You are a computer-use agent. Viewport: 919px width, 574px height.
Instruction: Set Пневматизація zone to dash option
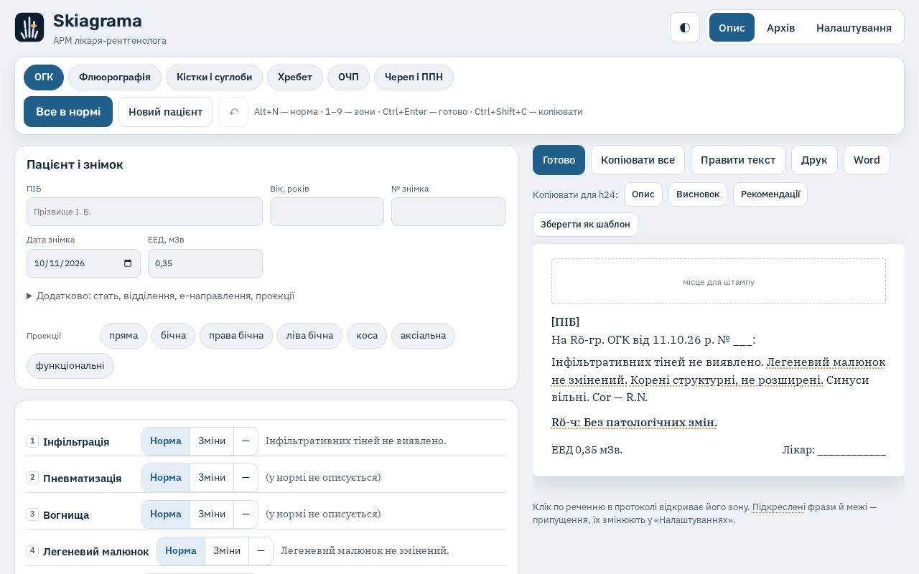(246, 477)
